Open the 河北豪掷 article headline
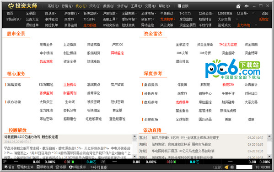This screenshot has width=274, height=172. point(31,137)
